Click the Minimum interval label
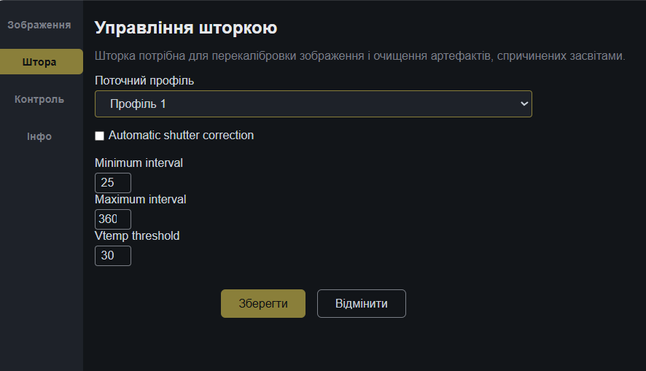Viewport: 646px width, 371px height. point(139,163)
